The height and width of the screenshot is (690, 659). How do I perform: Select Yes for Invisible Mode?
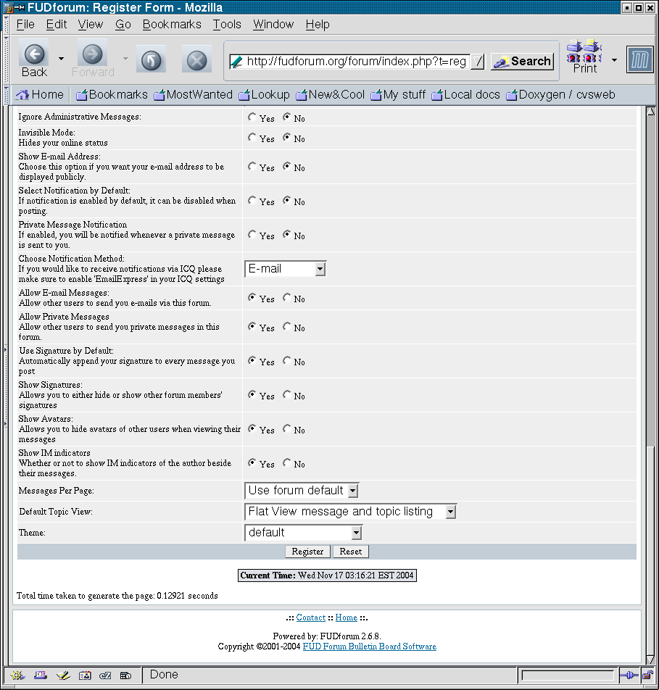pos(252,137)
